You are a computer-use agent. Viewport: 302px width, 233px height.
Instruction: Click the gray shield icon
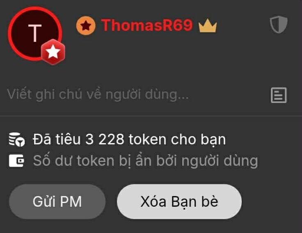coord(279,25)
